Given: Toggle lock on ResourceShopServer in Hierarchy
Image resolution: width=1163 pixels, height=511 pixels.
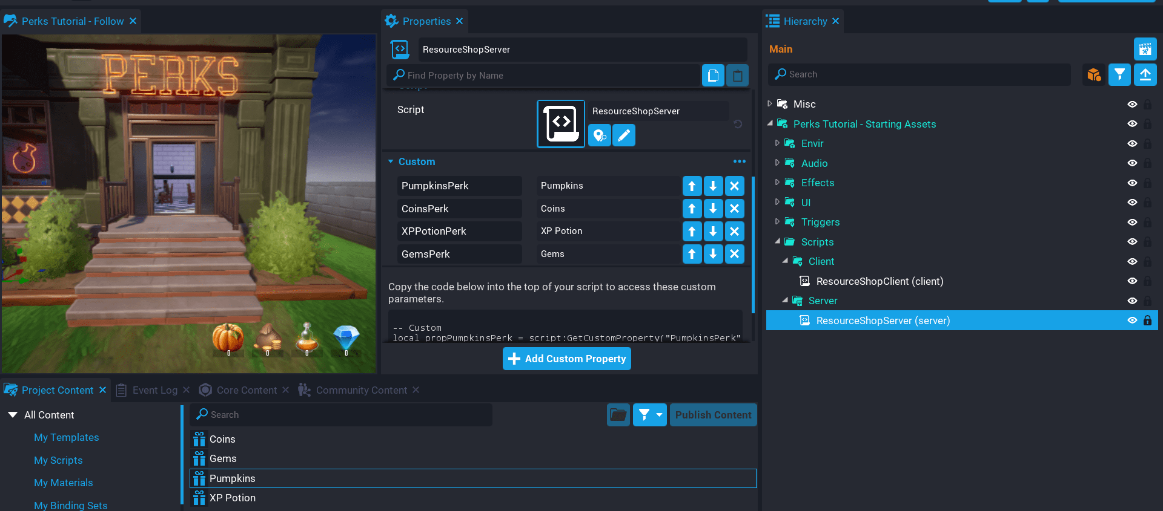Looking at the screenshot, I should click(1147, 321).
